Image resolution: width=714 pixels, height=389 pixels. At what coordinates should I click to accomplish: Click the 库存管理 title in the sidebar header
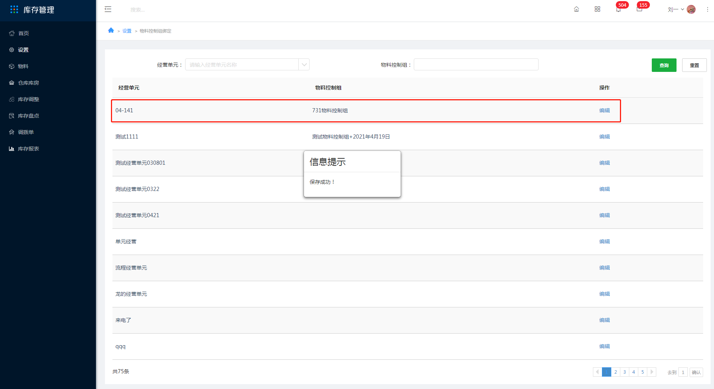(x=39, y=10)
